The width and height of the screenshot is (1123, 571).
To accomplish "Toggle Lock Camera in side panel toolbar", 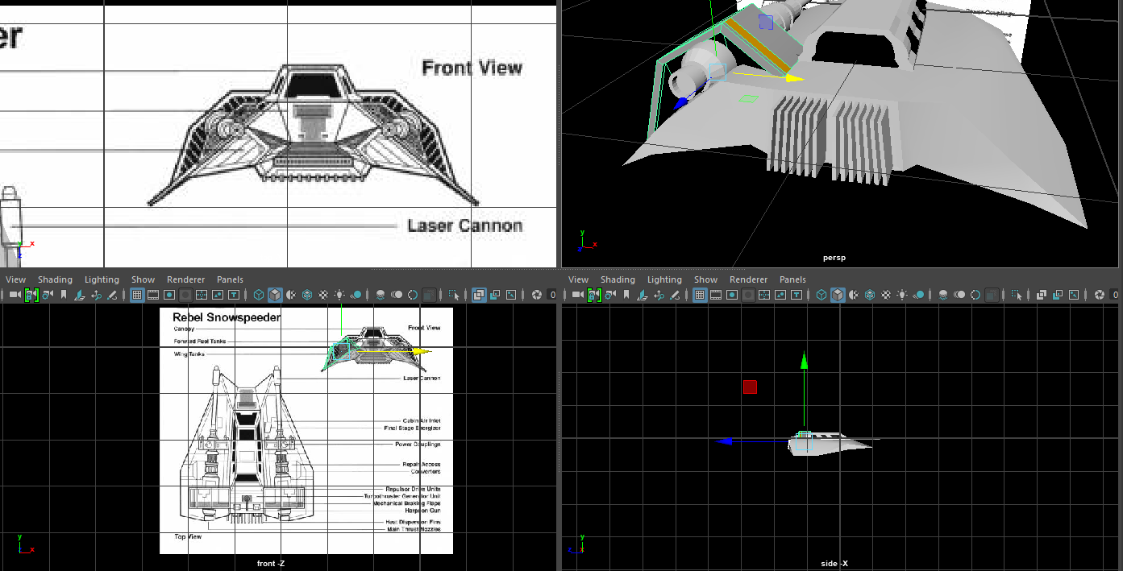I will [x=594, y=295].
